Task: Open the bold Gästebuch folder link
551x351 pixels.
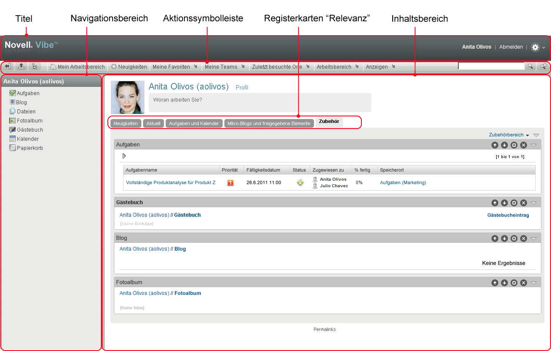Action: point(187,215)
